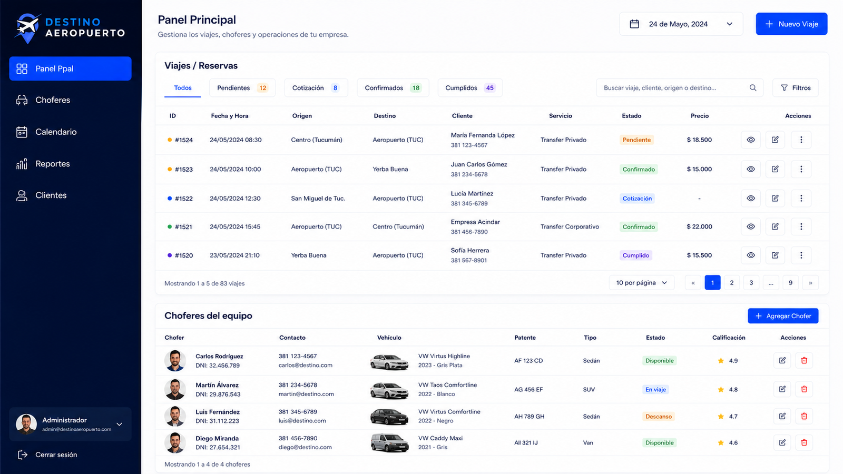The height and width of the screenshot is (474, 843).
Task: Show trip #1522 using eye icon
Action: pos(751,198)
